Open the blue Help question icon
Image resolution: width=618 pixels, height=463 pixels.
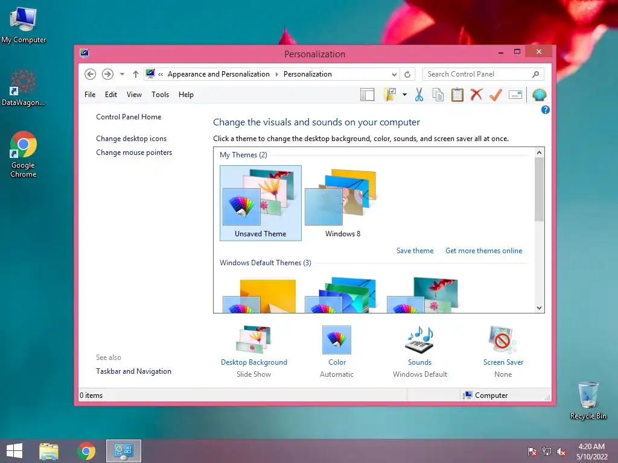pos(546,110)
